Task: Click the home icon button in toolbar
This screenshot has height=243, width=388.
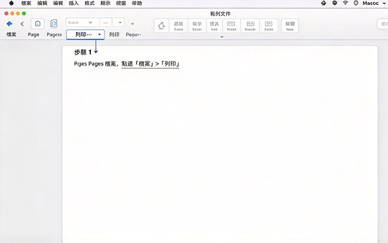Action: [x=38, y=24]
